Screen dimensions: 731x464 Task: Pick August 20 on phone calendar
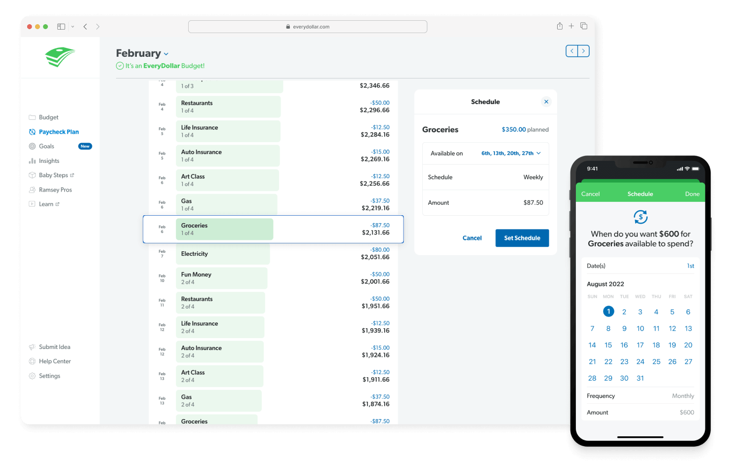pos(688,345)
